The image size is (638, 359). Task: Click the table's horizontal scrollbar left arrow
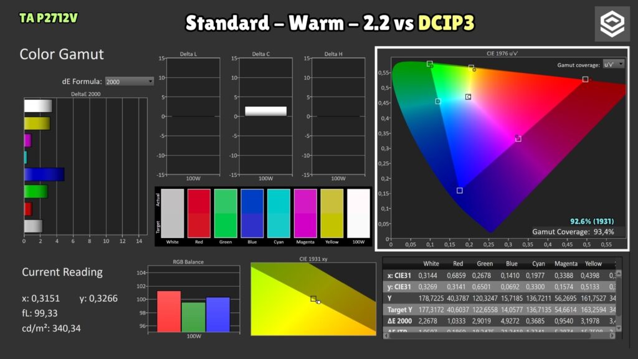(x=386, y=336)
